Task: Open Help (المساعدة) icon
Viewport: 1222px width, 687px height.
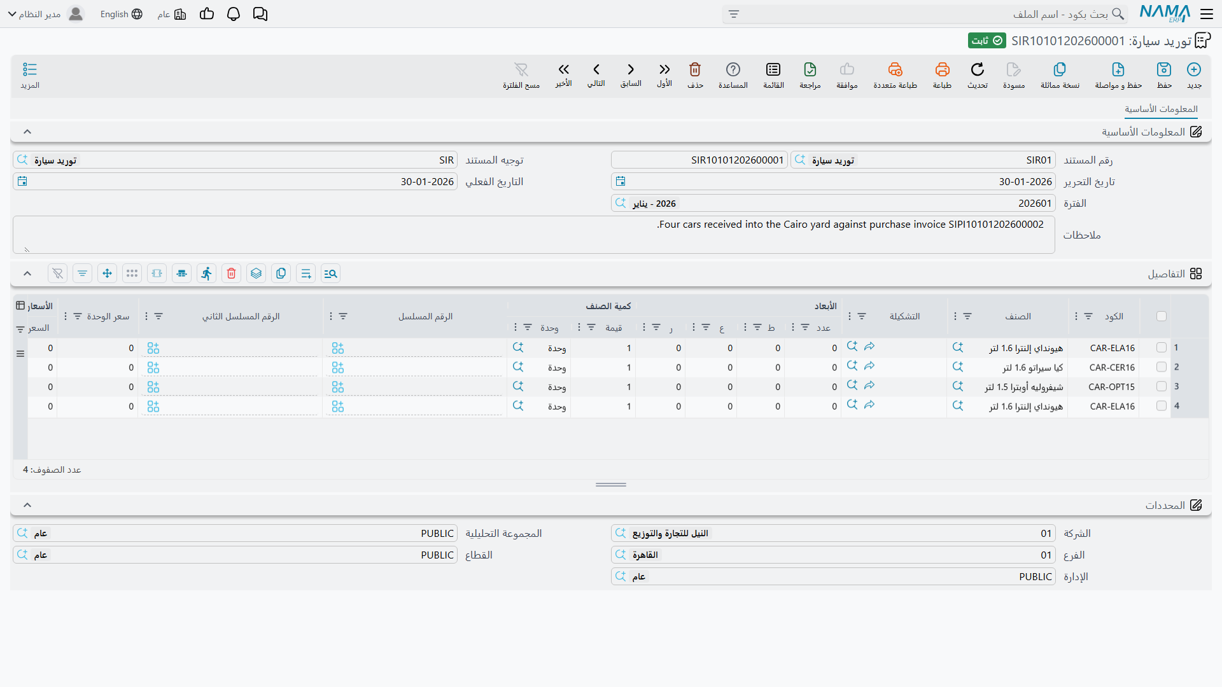Action: 733,69
